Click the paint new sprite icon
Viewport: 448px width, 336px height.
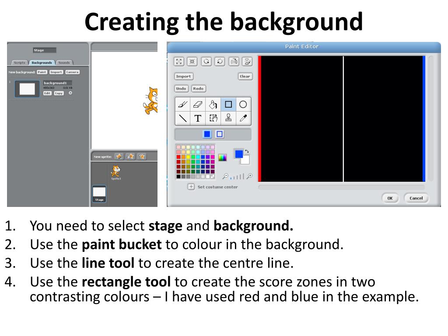[119, 156]
